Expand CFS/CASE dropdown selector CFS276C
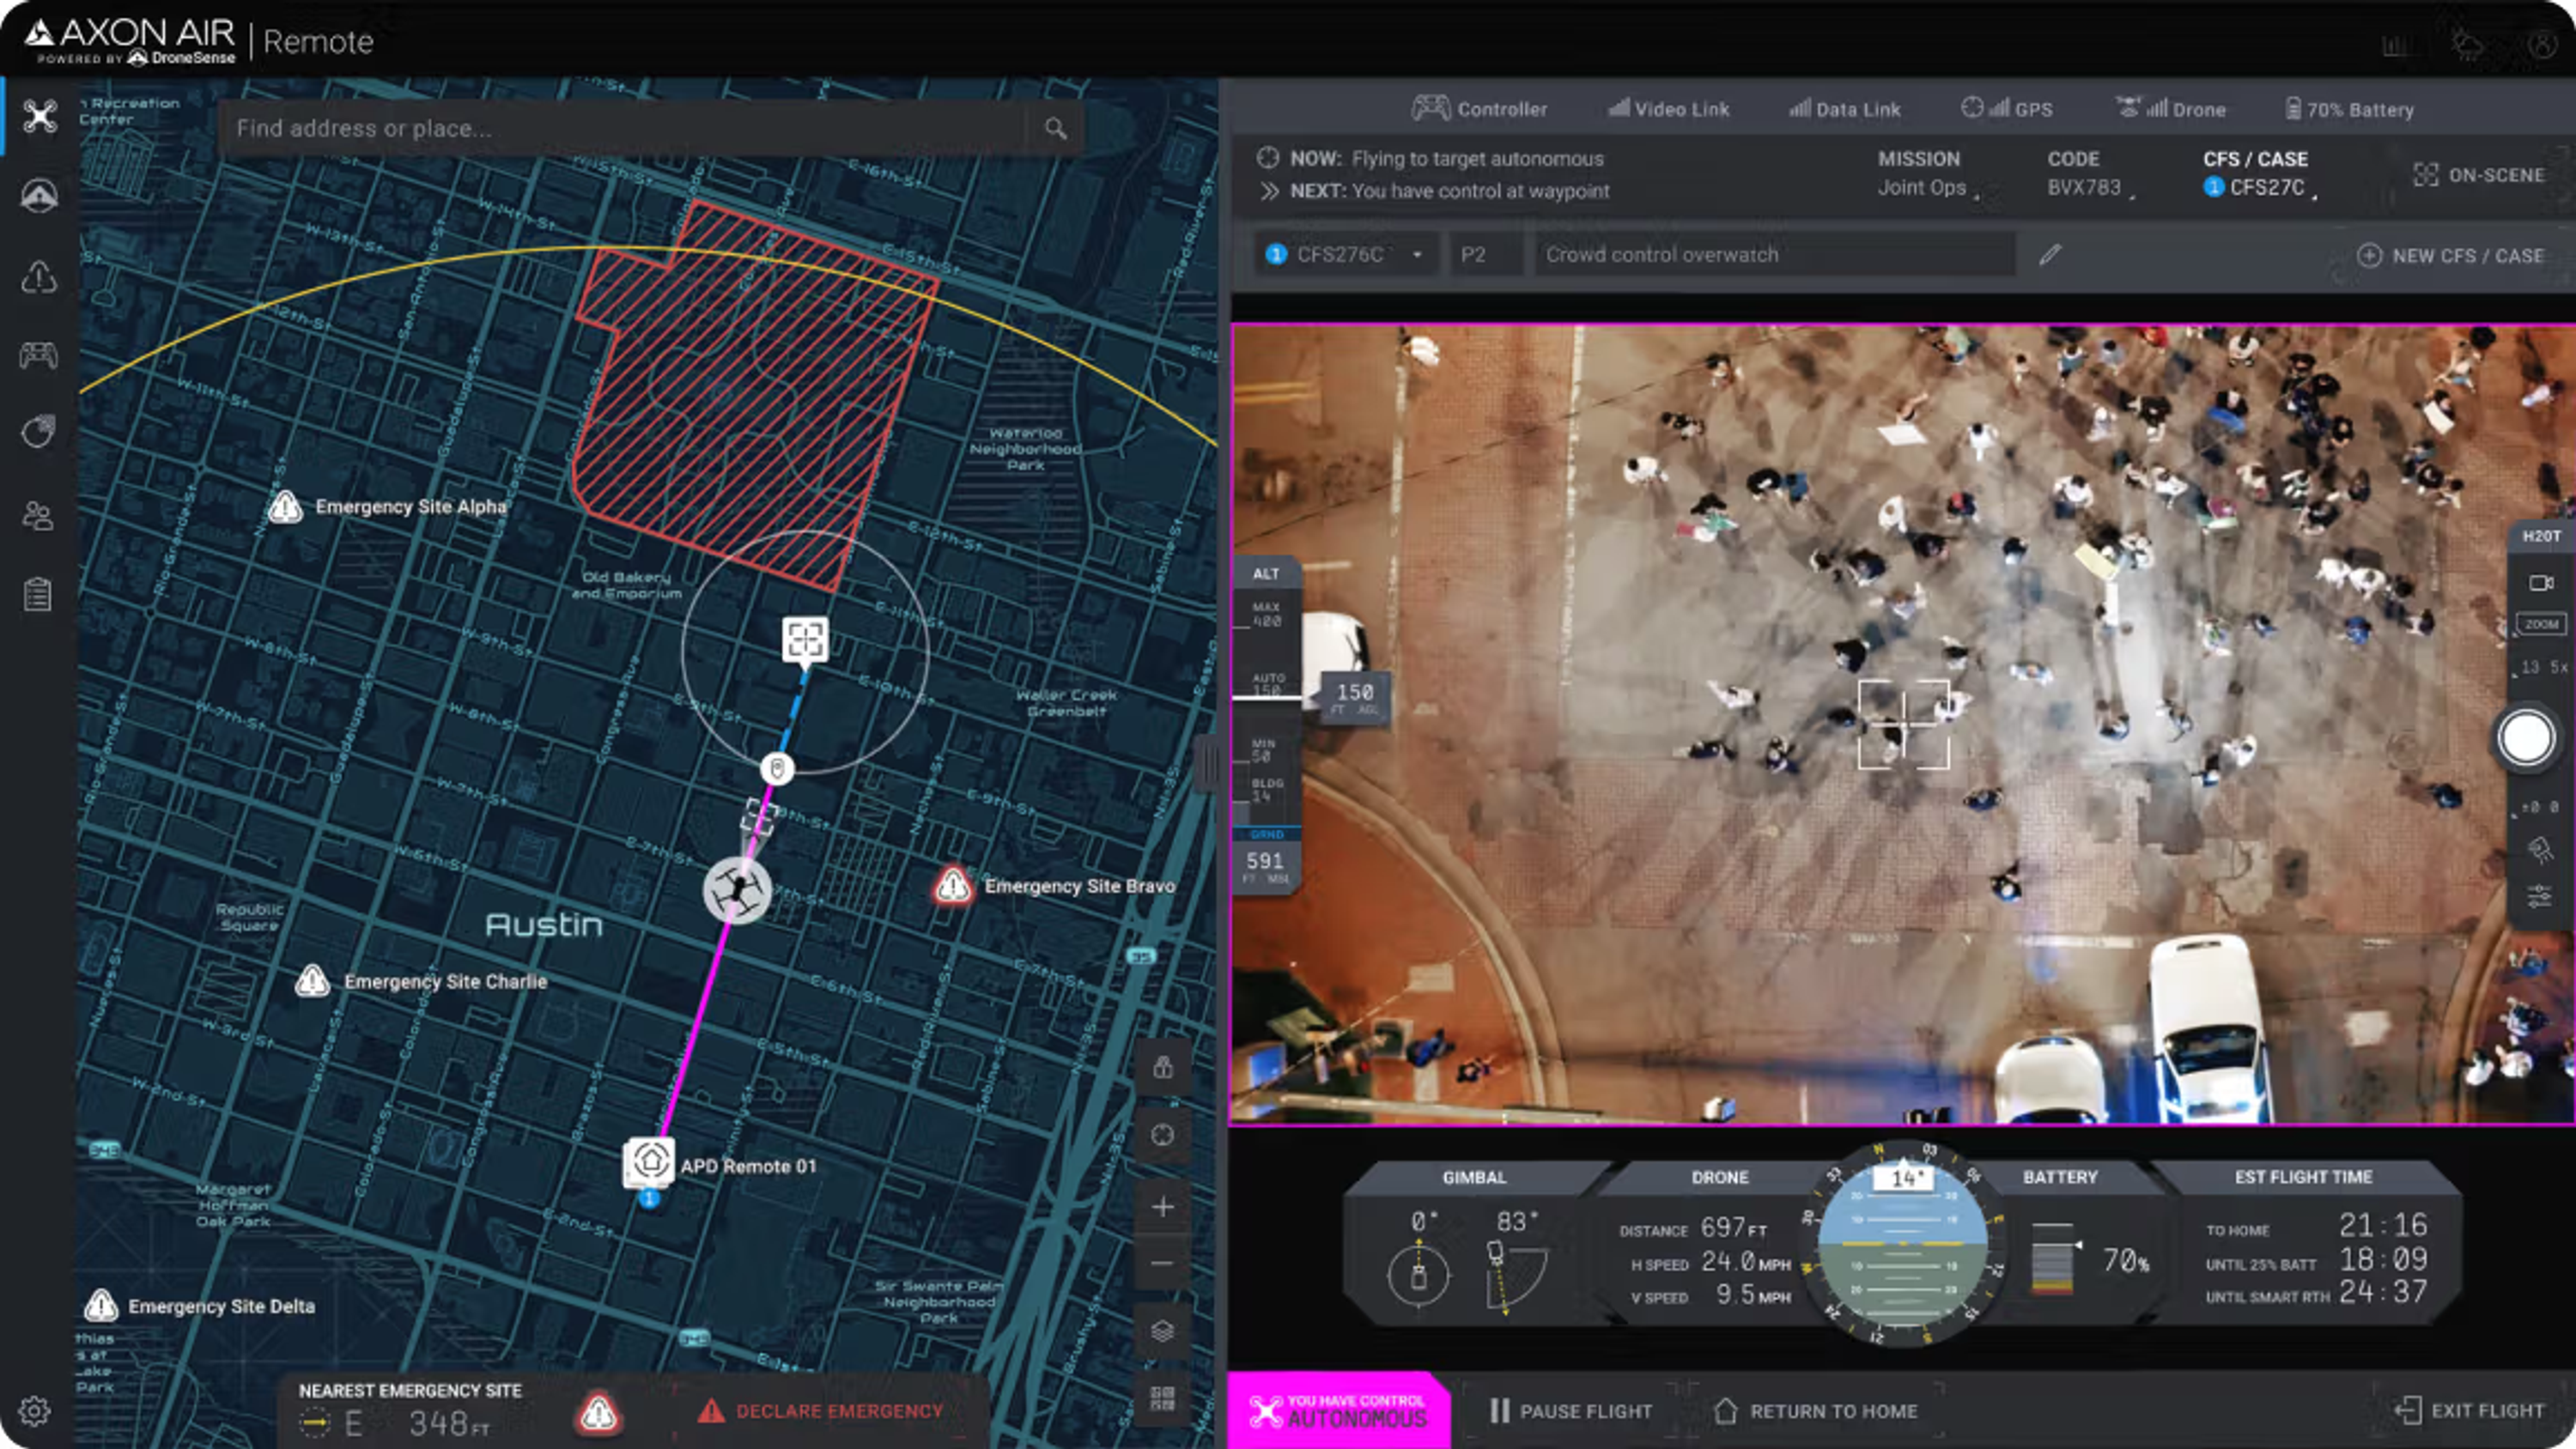Viewport: 2576px width, 1449px height. tap(1415, 253)
